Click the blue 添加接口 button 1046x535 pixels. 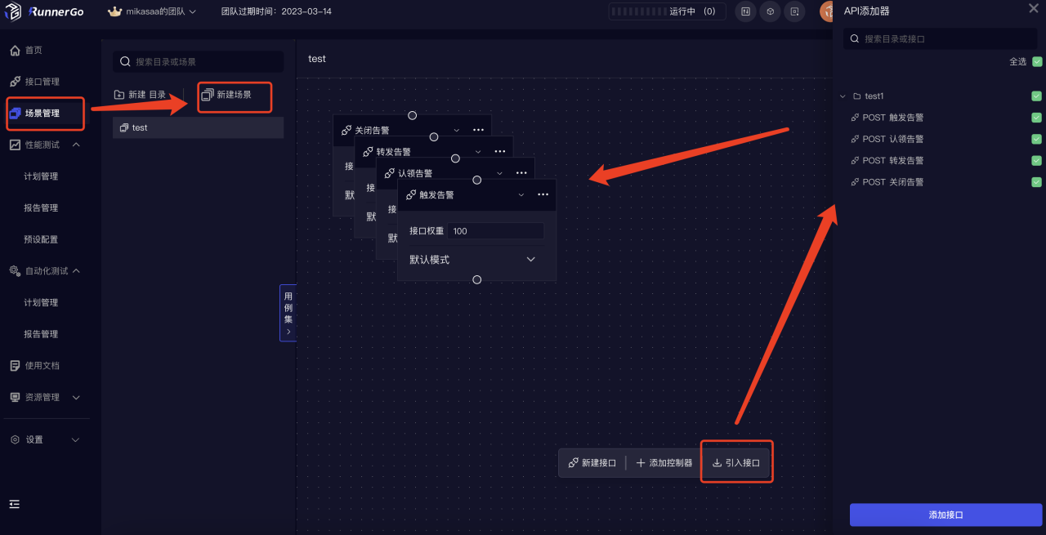click(x=945, y=515)
